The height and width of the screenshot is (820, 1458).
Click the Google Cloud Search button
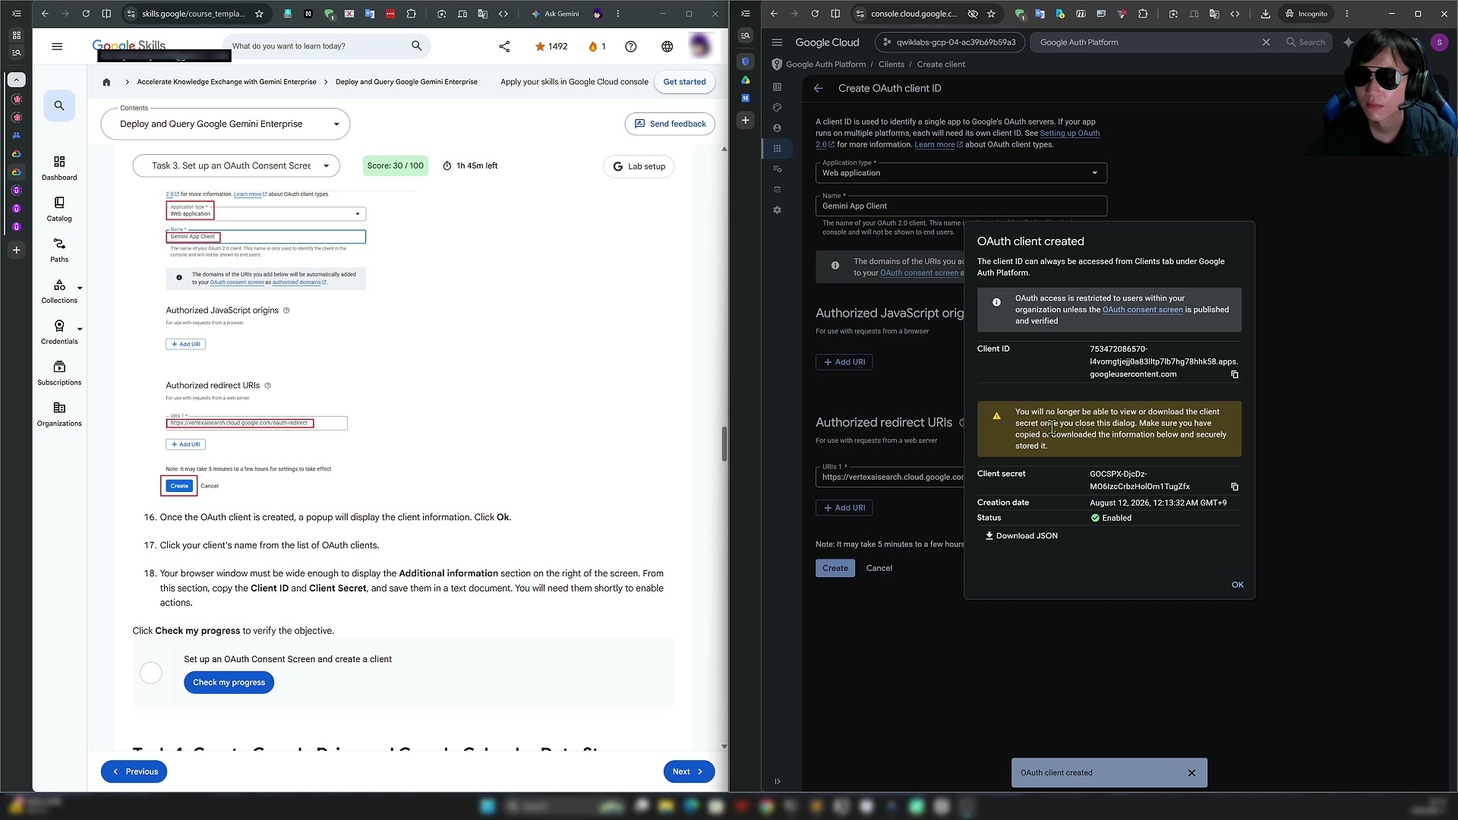pyautogui.click(x=1305, y=43)
